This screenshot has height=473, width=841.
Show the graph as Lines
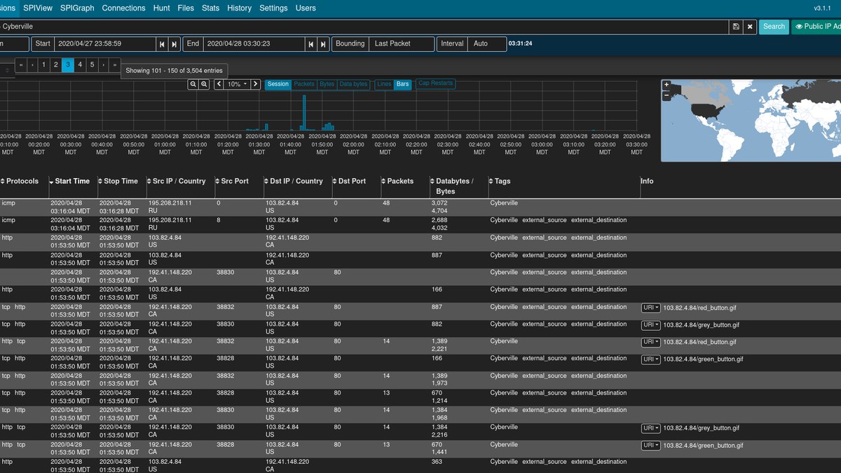[384, 84]
